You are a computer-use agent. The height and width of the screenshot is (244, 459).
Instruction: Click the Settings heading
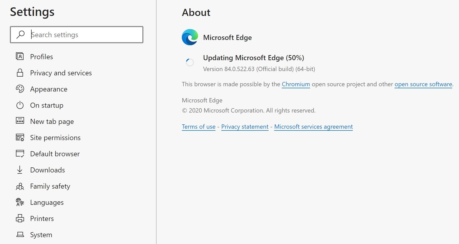pos(32,12)
